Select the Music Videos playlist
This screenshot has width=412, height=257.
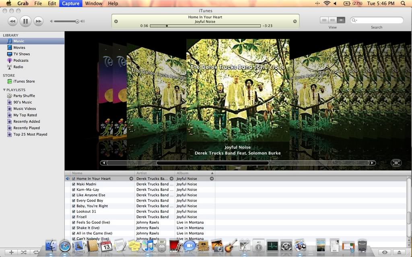coord(25,108)
